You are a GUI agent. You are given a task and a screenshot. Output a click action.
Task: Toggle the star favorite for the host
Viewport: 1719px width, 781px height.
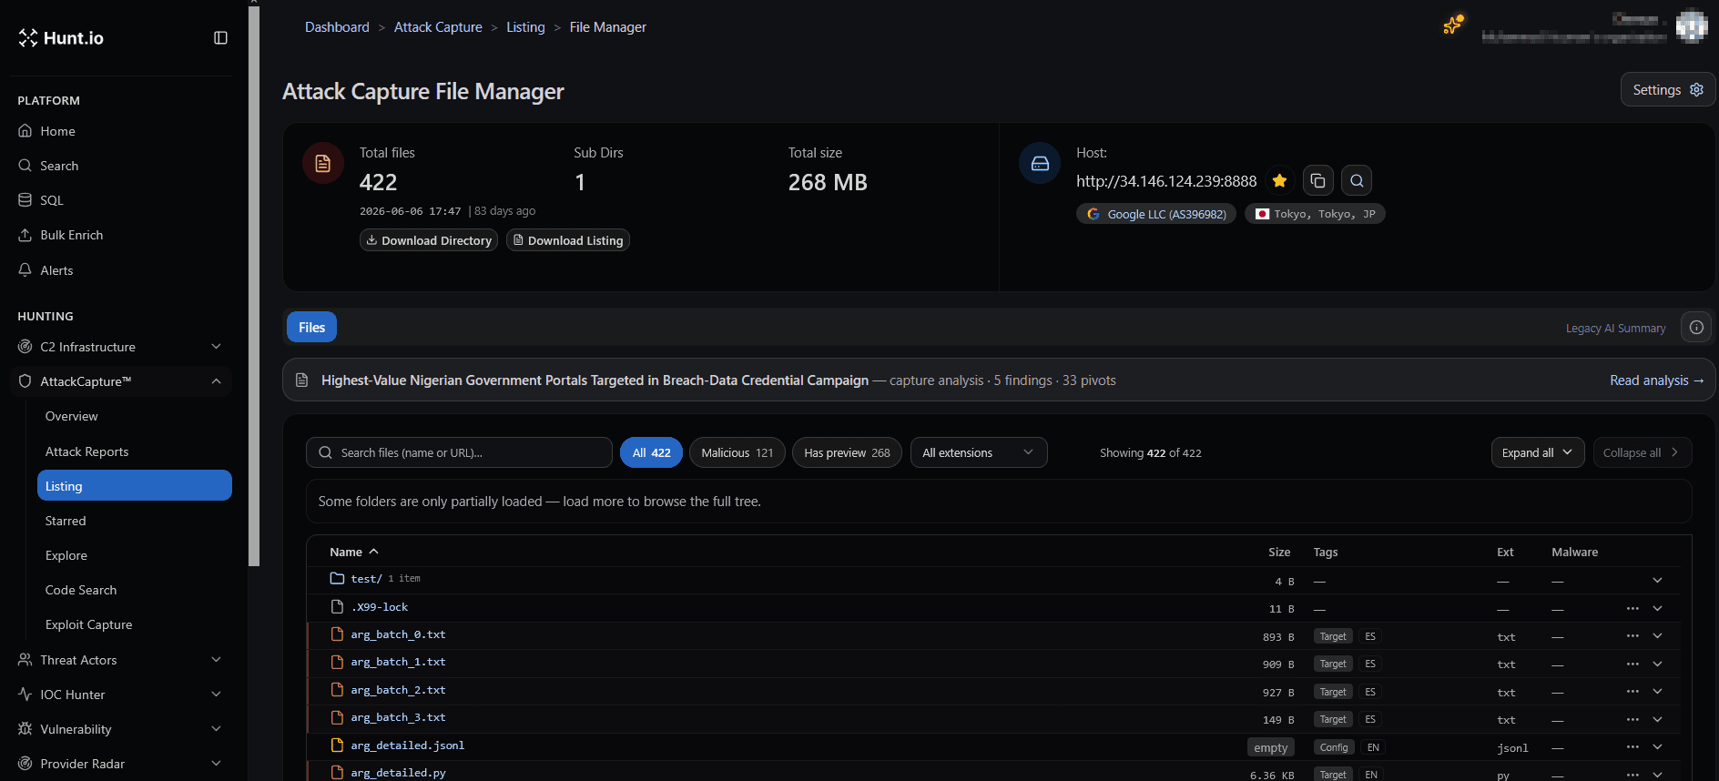[1279, 180]
